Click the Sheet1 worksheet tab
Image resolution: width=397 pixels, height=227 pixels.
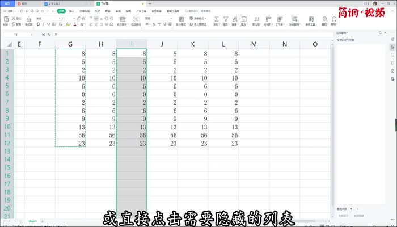tap(32, 221)
